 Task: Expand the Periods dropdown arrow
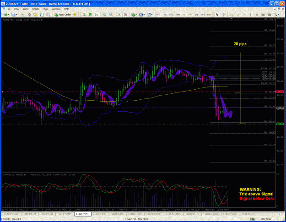pyautogui.click(x=144, y=15)
